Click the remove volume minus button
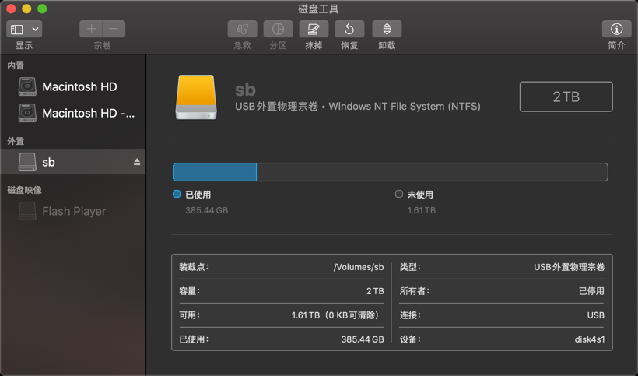638x376 pixels. pyautogui.click(x=114, y=29)
